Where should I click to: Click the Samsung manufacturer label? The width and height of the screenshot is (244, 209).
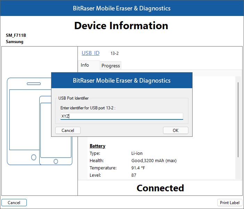click(x=15, y=42)
